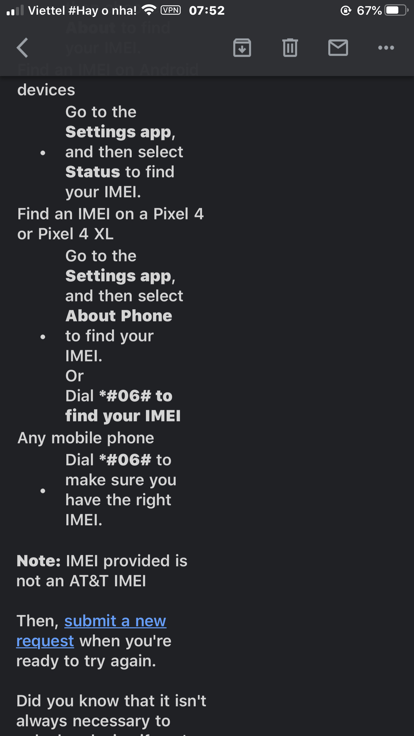Tap the bold "About Phone" text

pos(119,316)
